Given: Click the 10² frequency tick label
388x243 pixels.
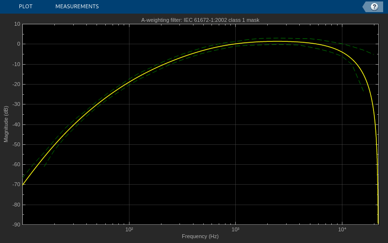Looking at the screenshot, I should [129, 229].
